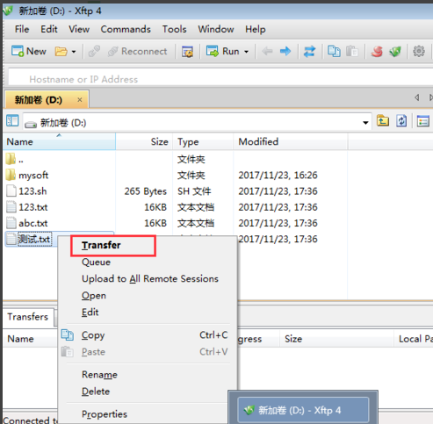Open the Commands menu
The width and height of the screenshot is (433, 424).
[126, 29]
